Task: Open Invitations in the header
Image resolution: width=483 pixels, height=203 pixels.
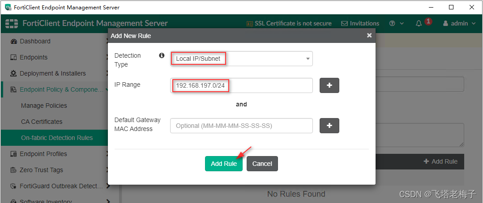Action: (360, 23)
